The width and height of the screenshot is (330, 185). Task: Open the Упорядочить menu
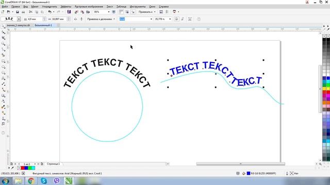[49, 7]
